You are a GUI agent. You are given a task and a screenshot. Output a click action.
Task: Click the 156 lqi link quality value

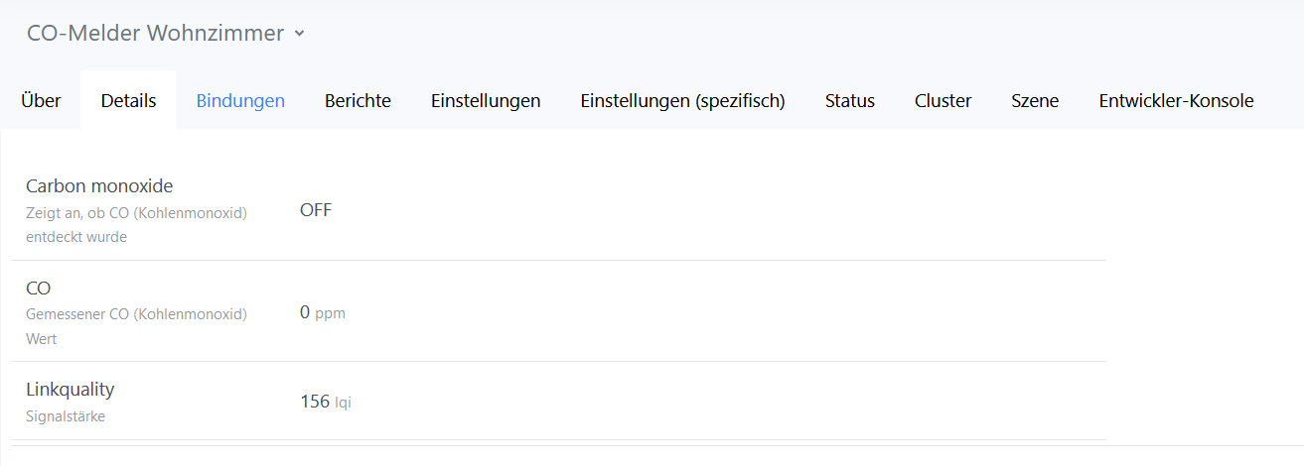coord(325,402)
